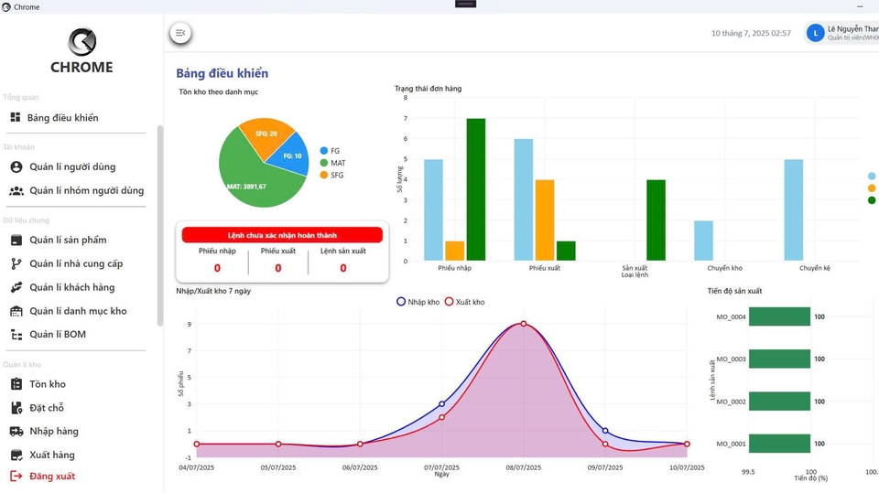
Task: Open the Đặt chỗ menu item
Action: [47, 408]
